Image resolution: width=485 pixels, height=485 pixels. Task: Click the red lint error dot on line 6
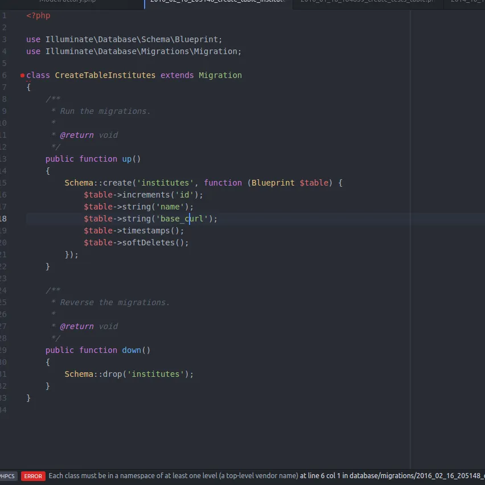tap(22, 75)
